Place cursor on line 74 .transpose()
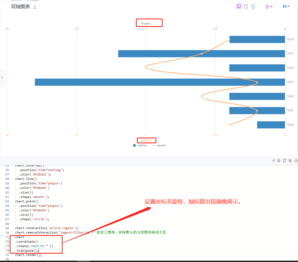Viewport: 298px width, 262px height. (x=27, y=250)
